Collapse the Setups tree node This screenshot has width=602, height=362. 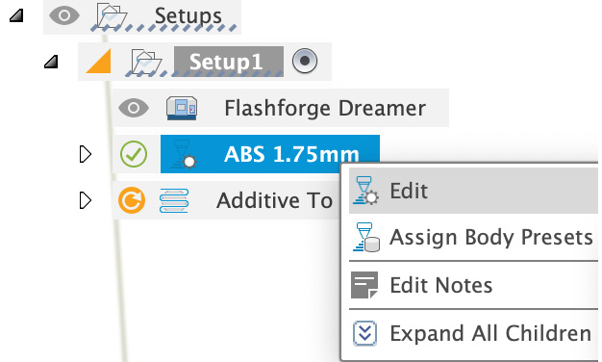pyautogui.click(x=16, y=15)
